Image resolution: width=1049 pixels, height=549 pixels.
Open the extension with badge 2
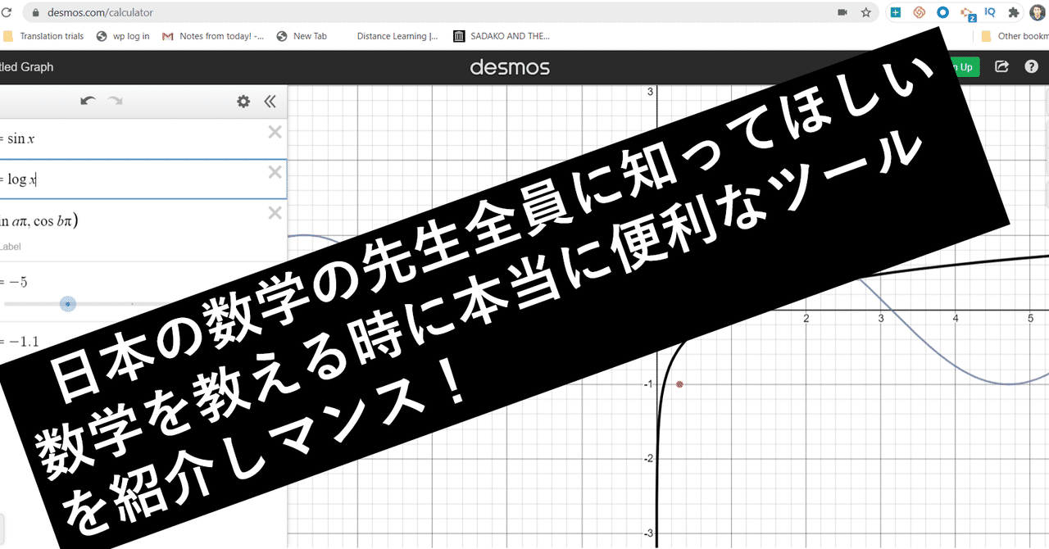(x=967, y=13)
